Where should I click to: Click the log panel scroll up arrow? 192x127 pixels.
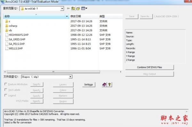point(187,111)
